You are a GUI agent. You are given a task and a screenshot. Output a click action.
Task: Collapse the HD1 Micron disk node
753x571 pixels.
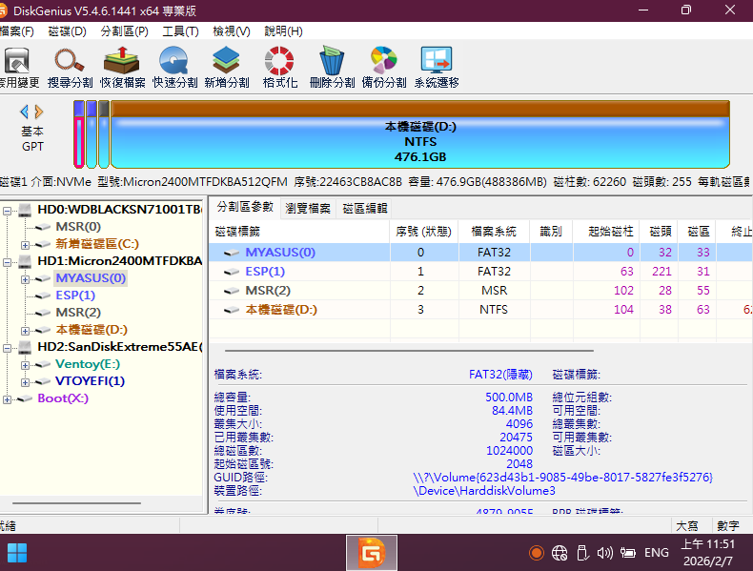pos(8,262)
